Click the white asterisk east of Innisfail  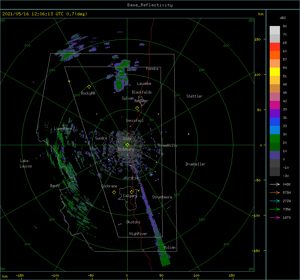[x=158, y=114]
